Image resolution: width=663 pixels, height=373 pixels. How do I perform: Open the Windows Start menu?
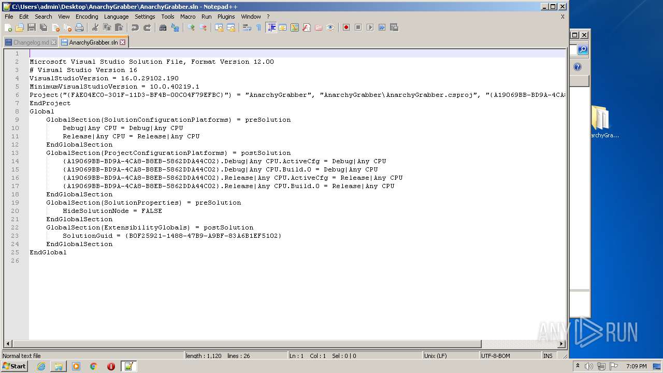point(15,366)
